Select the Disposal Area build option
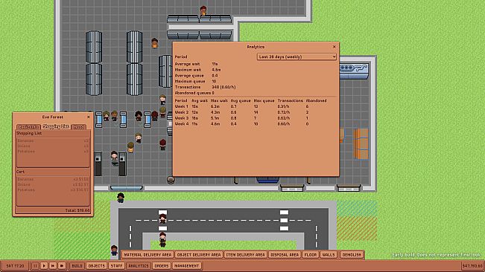The width and height of the screenshot is (485, 272). (285, 255)
